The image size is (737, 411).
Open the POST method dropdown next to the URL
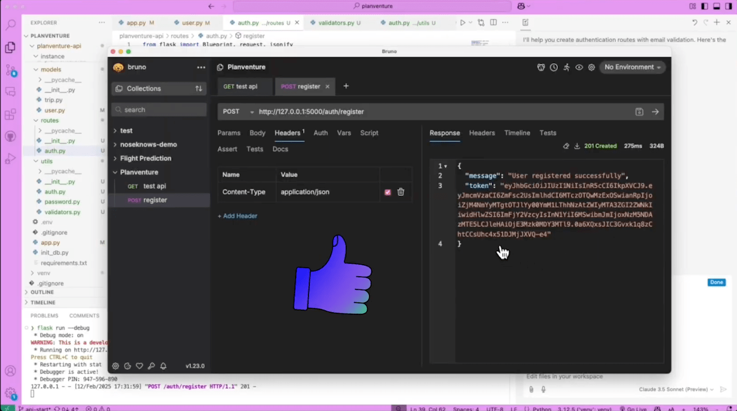coord(252,112)
